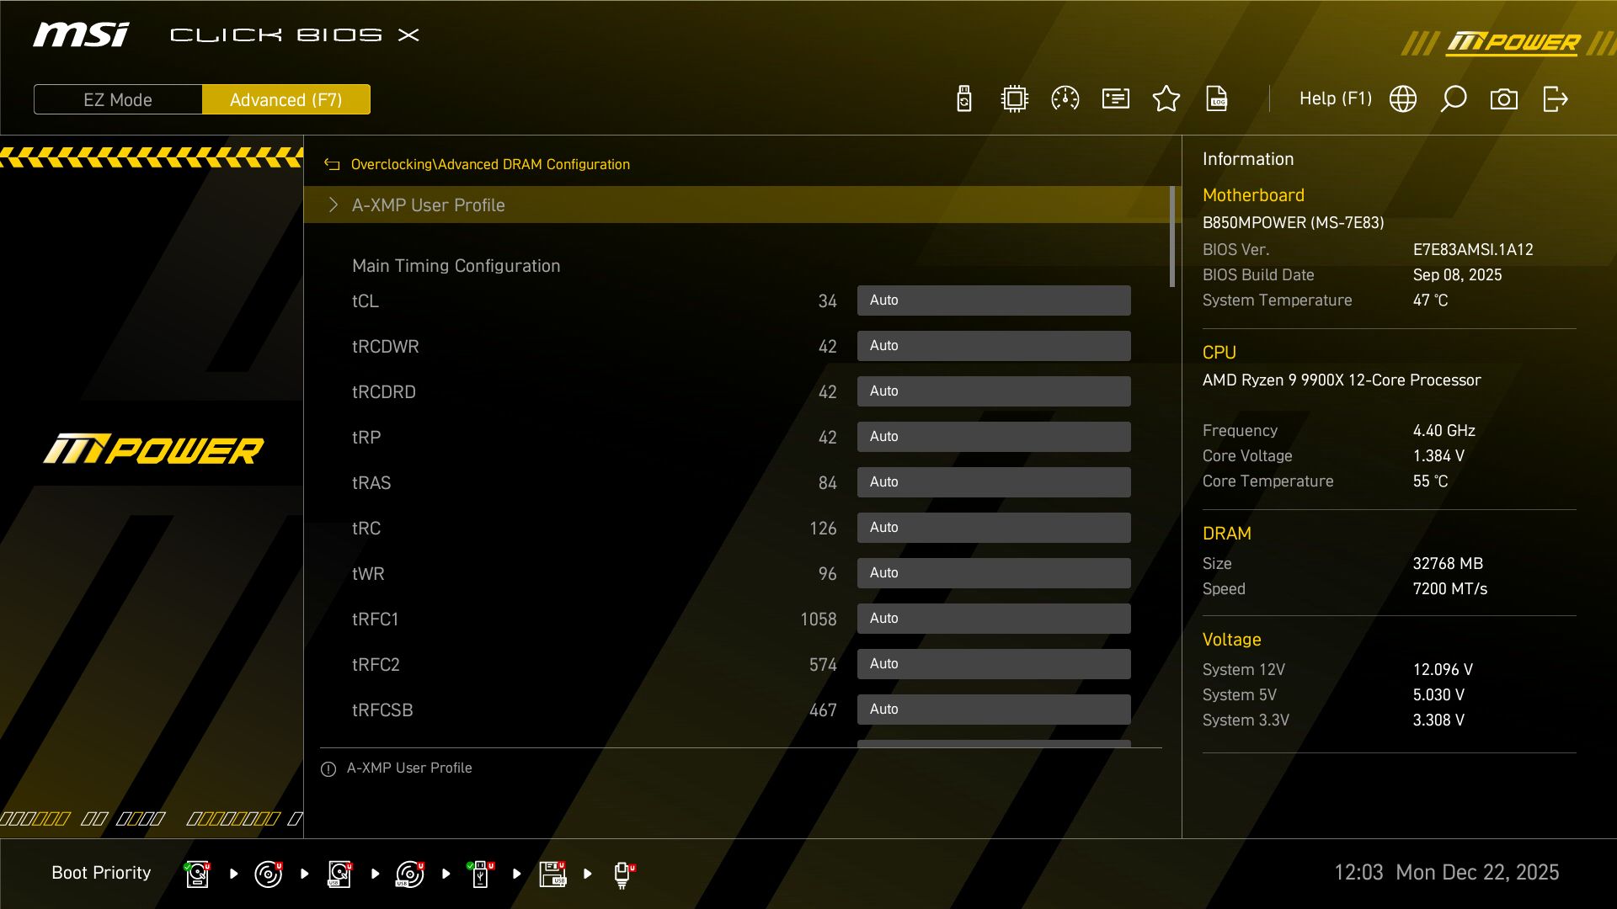Viewport: 1617px width, 909px height.
Task: Click the Help (F1) button
Action: (x=1336, y=98)
